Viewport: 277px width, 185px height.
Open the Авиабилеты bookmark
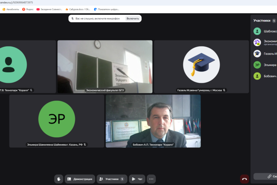click(x=11, y=9)
